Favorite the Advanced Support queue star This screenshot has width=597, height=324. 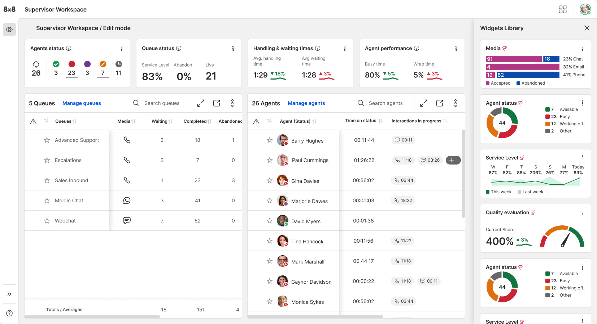tap(47, 140)
